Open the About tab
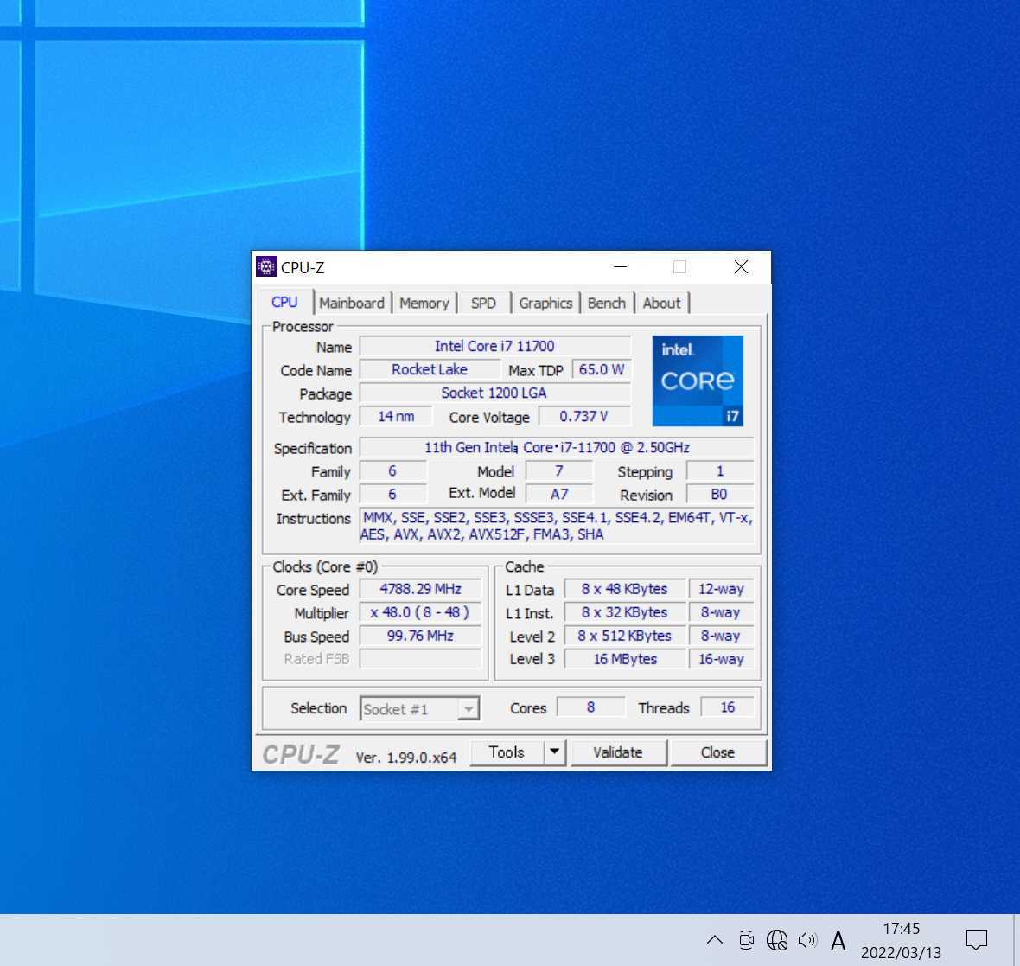 (x=661, y=304)
